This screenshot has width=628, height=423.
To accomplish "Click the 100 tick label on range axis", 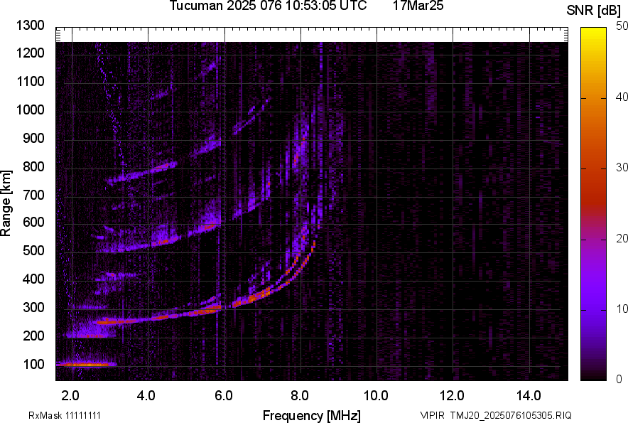I will click(34, 364).
